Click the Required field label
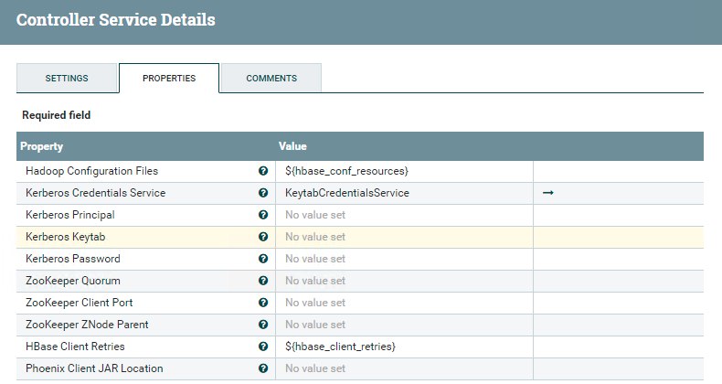This screenshot has width=722, height=384. pos(56,115)
